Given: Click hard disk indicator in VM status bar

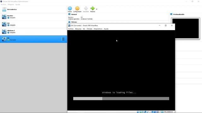Looking at the screenshot, I should coord(138,112).
